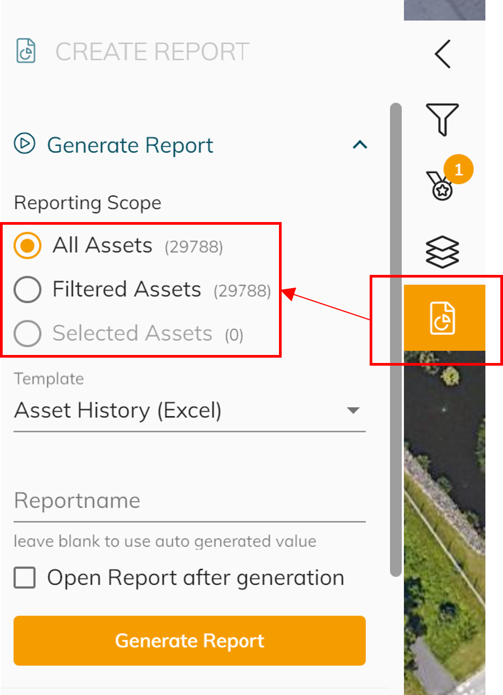
Task: Open the Template dropdown arrow
Action: pyautogui.click(x=353, y=410)
